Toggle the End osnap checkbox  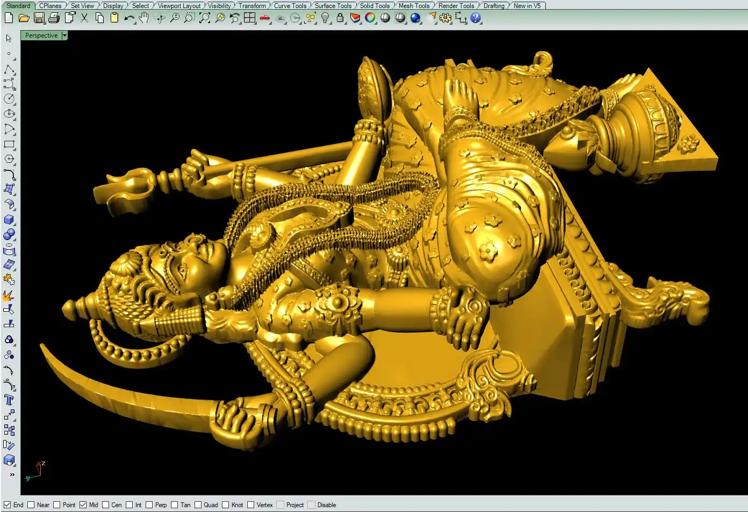point(8,505)
